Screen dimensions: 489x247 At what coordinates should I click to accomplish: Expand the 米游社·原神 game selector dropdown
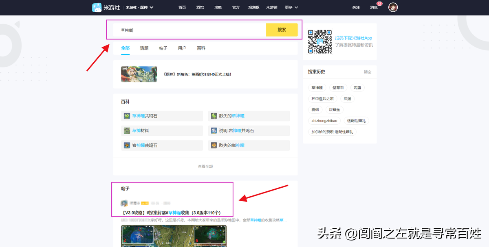[139, 7]
